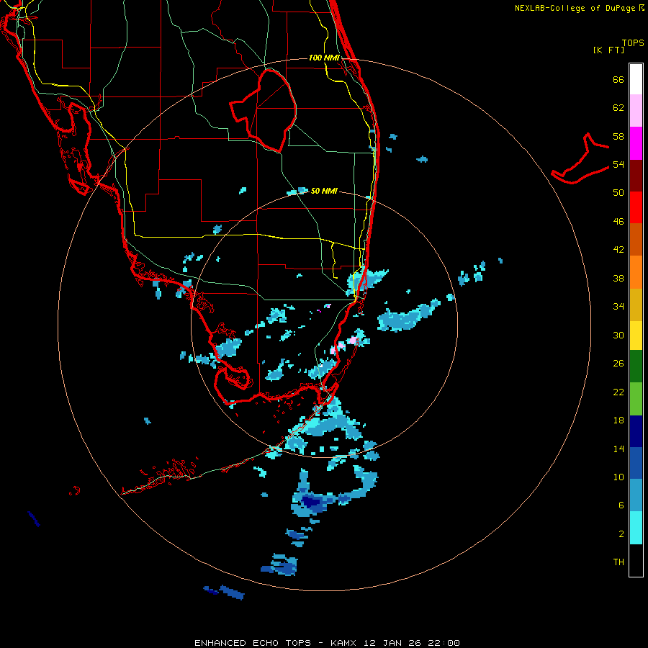Viewport: 648px width, 648px height.
Task: Click the navy echo core south of the Keys
Action: click(312, 502)
